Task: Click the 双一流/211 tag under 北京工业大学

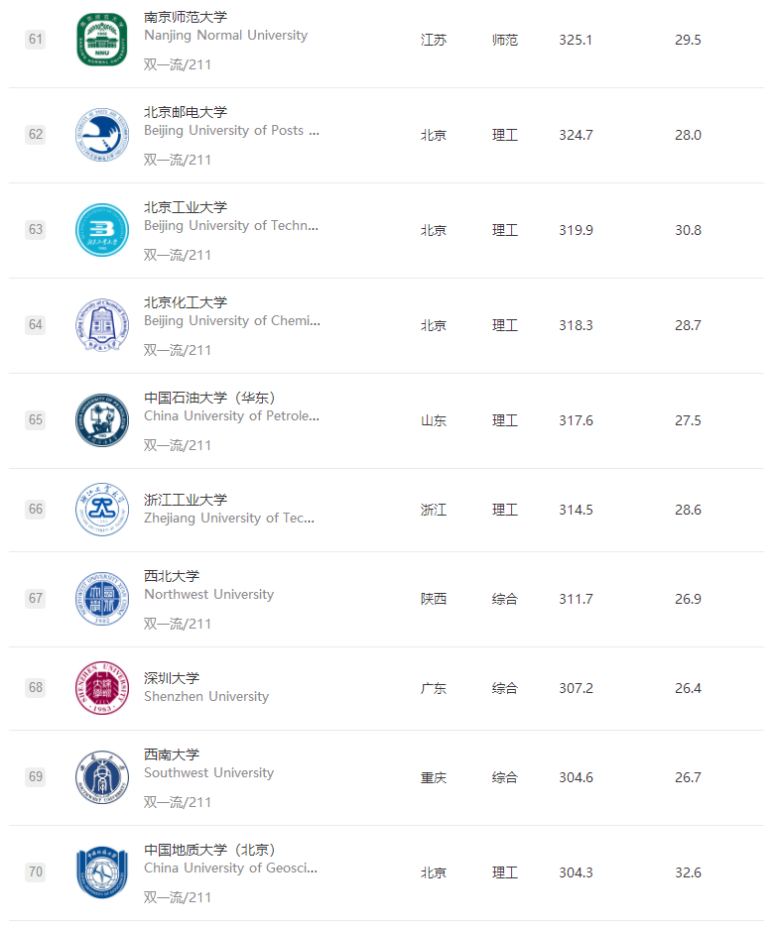Action: coord(178,255)
